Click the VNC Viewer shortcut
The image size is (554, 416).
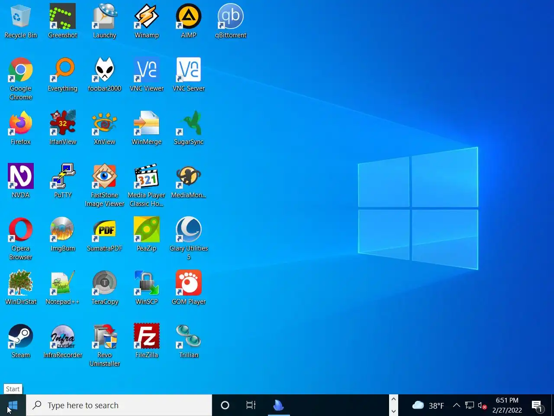coord(146,75)
